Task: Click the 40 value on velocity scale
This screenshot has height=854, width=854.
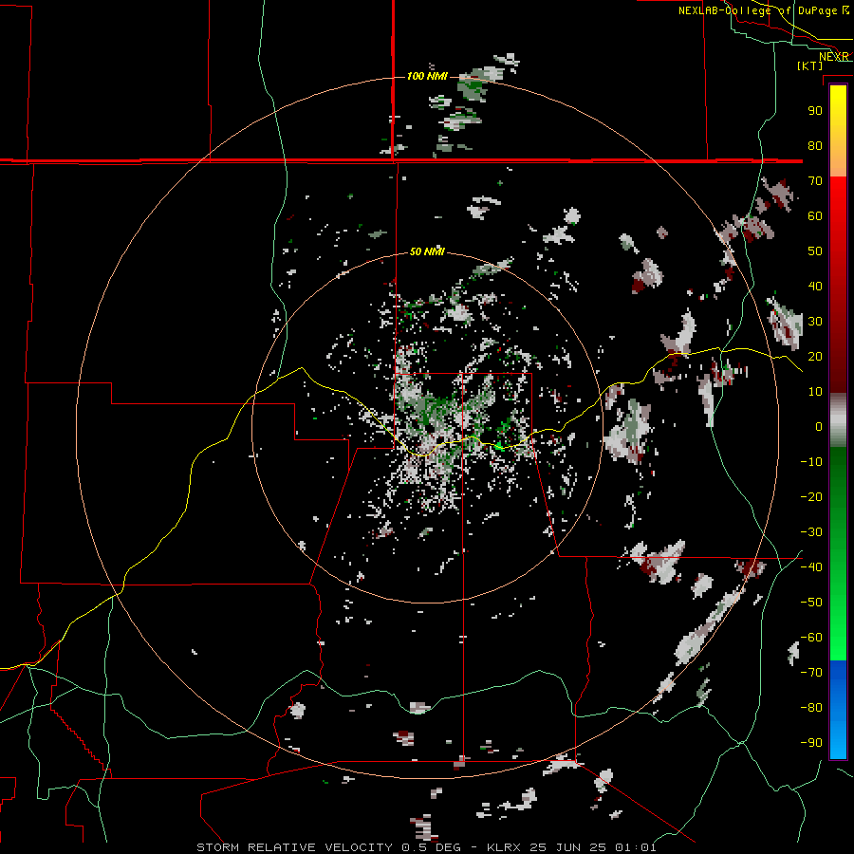Action: coord(815,286)
